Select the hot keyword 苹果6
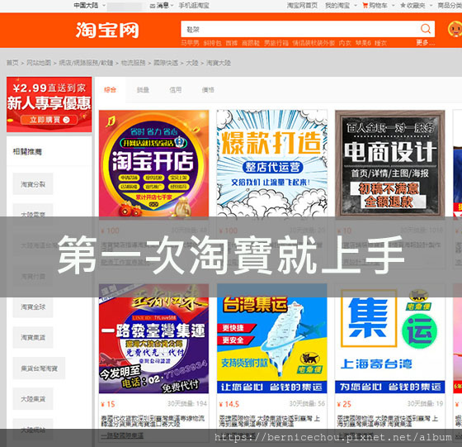Viewport: 462px width, 447px height. (363, 43)
